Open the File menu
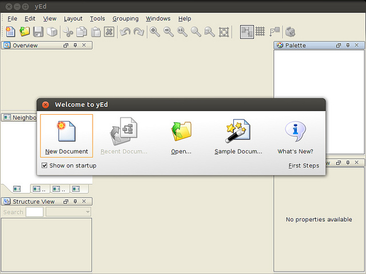This screenshot has width=366, height=274. coord(12,19)
